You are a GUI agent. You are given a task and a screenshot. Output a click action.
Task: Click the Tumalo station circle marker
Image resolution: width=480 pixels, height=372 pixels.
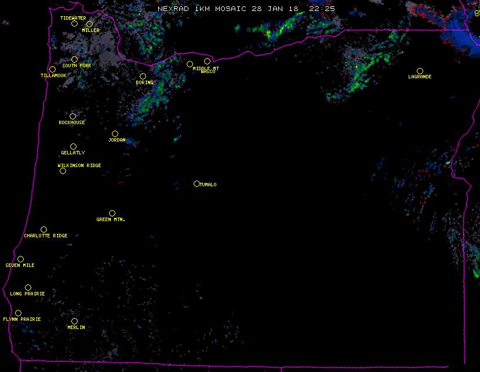(197, 183)
